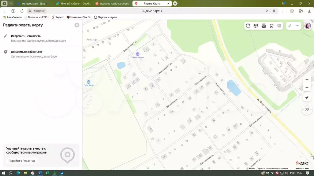Open 'Пароли и карты' bookmark
The image size is (314, 176).
click(105, 17)
